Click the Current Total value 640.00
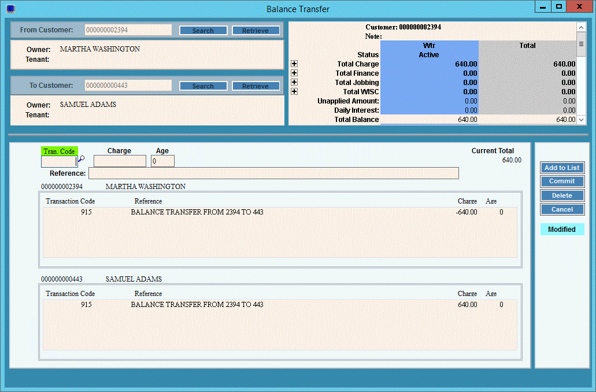This screenshot has width=596, height=392. (x=512, y=160)
